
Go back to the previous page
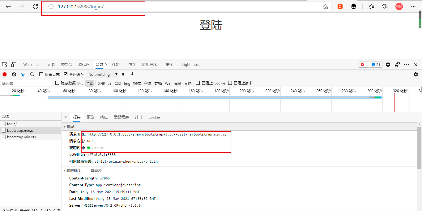tap(8, 6)
